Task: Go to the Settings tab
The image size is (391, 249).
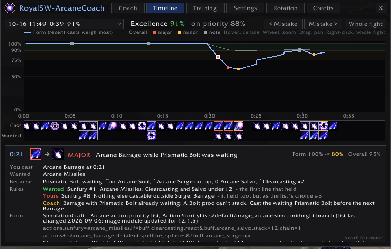Action: pos(245,8)
